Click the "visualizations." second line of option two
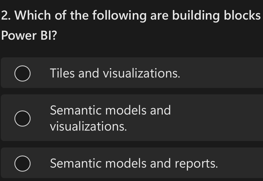The height and width of the screenshot is (181, 263). point(88,126)
